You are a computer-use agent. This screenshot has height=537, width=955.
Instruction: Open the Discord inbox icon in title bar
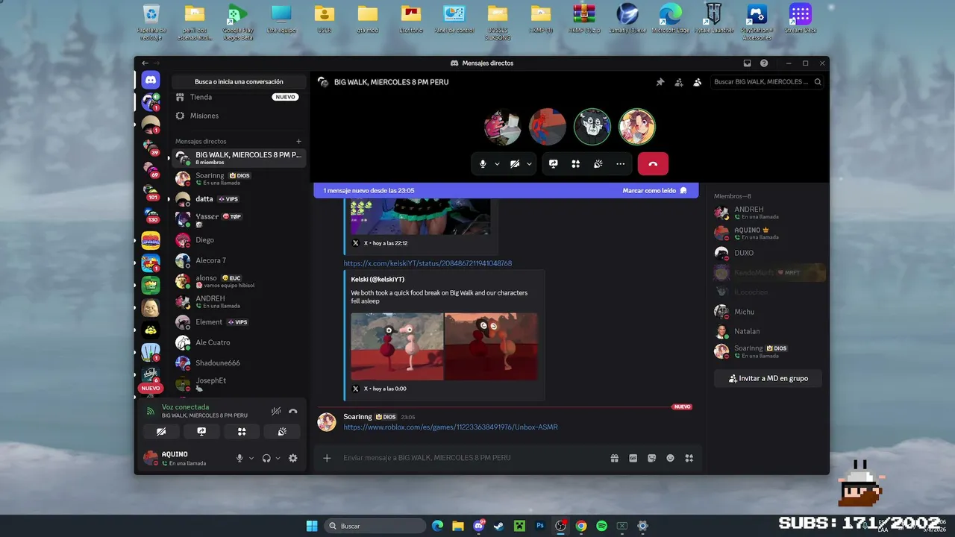pos(748,63)
